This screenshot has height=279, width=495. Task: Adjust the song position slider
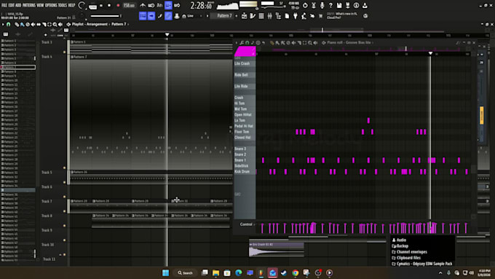[x=106, y=16]
